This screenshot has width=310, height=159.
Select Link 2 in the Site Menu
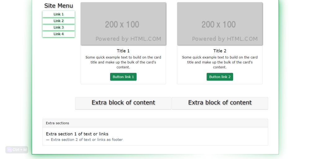click(59, 21)
